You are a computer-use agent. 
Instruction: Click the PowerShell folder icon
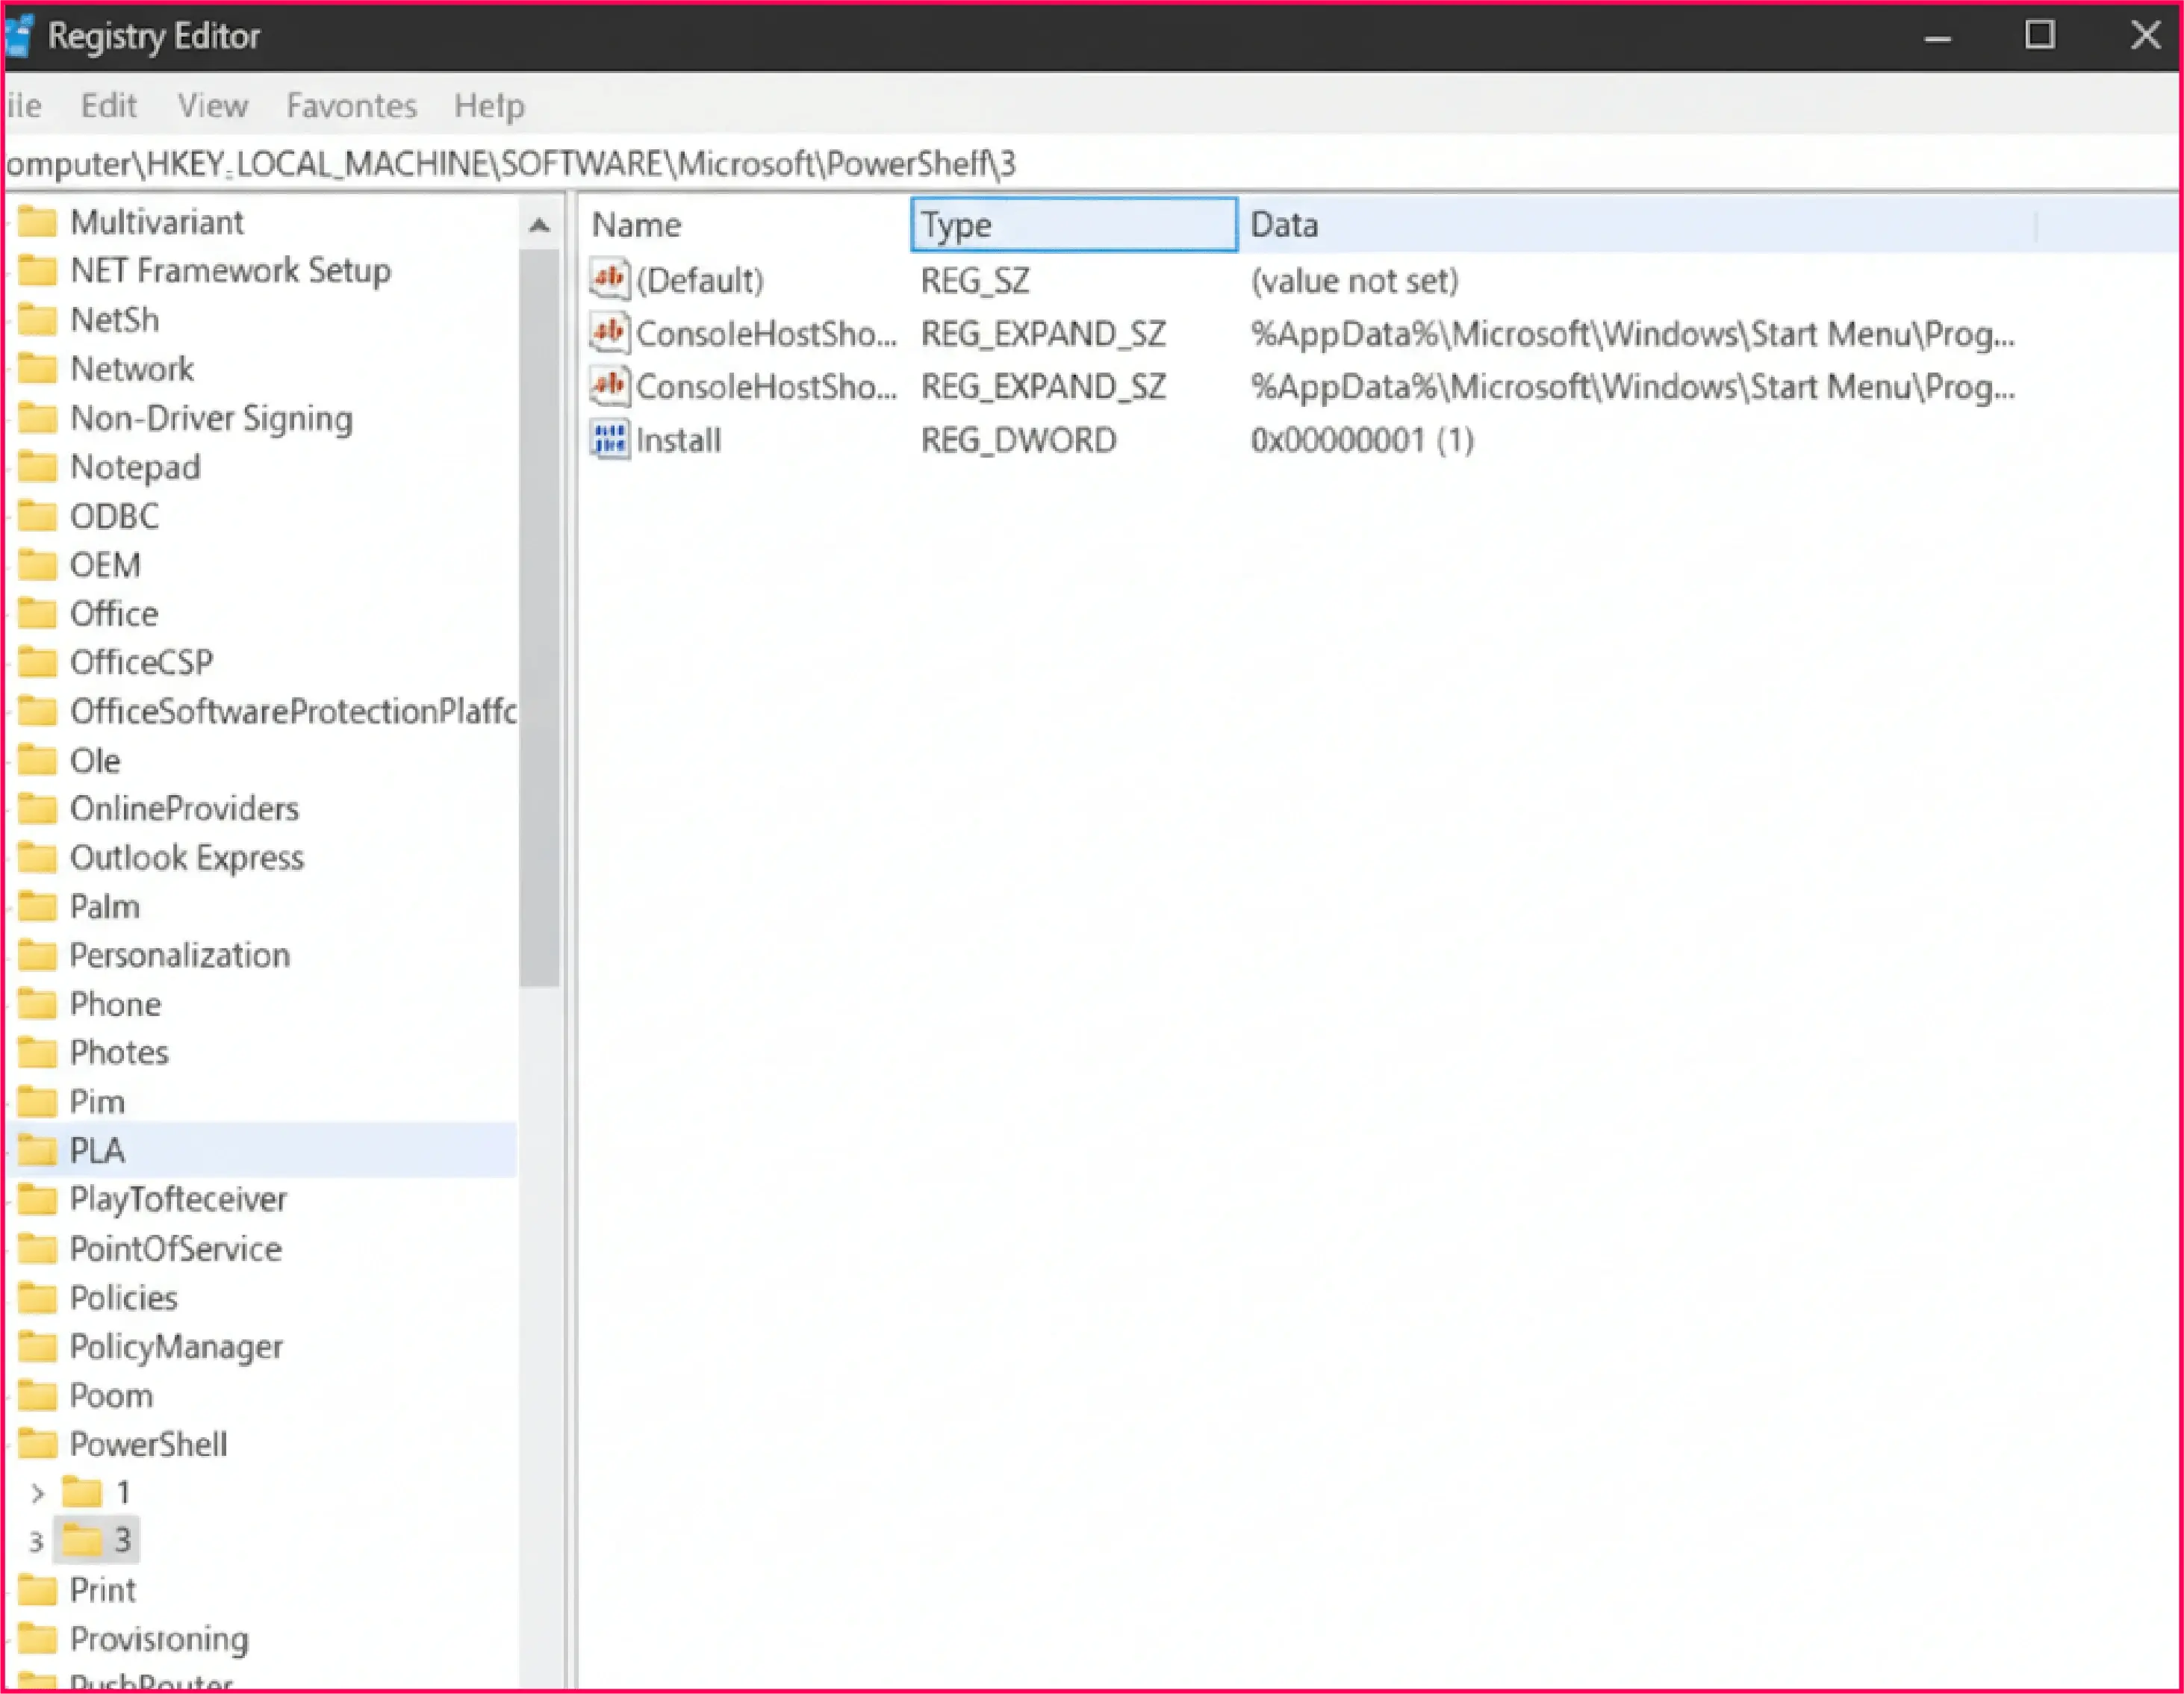38,1444
